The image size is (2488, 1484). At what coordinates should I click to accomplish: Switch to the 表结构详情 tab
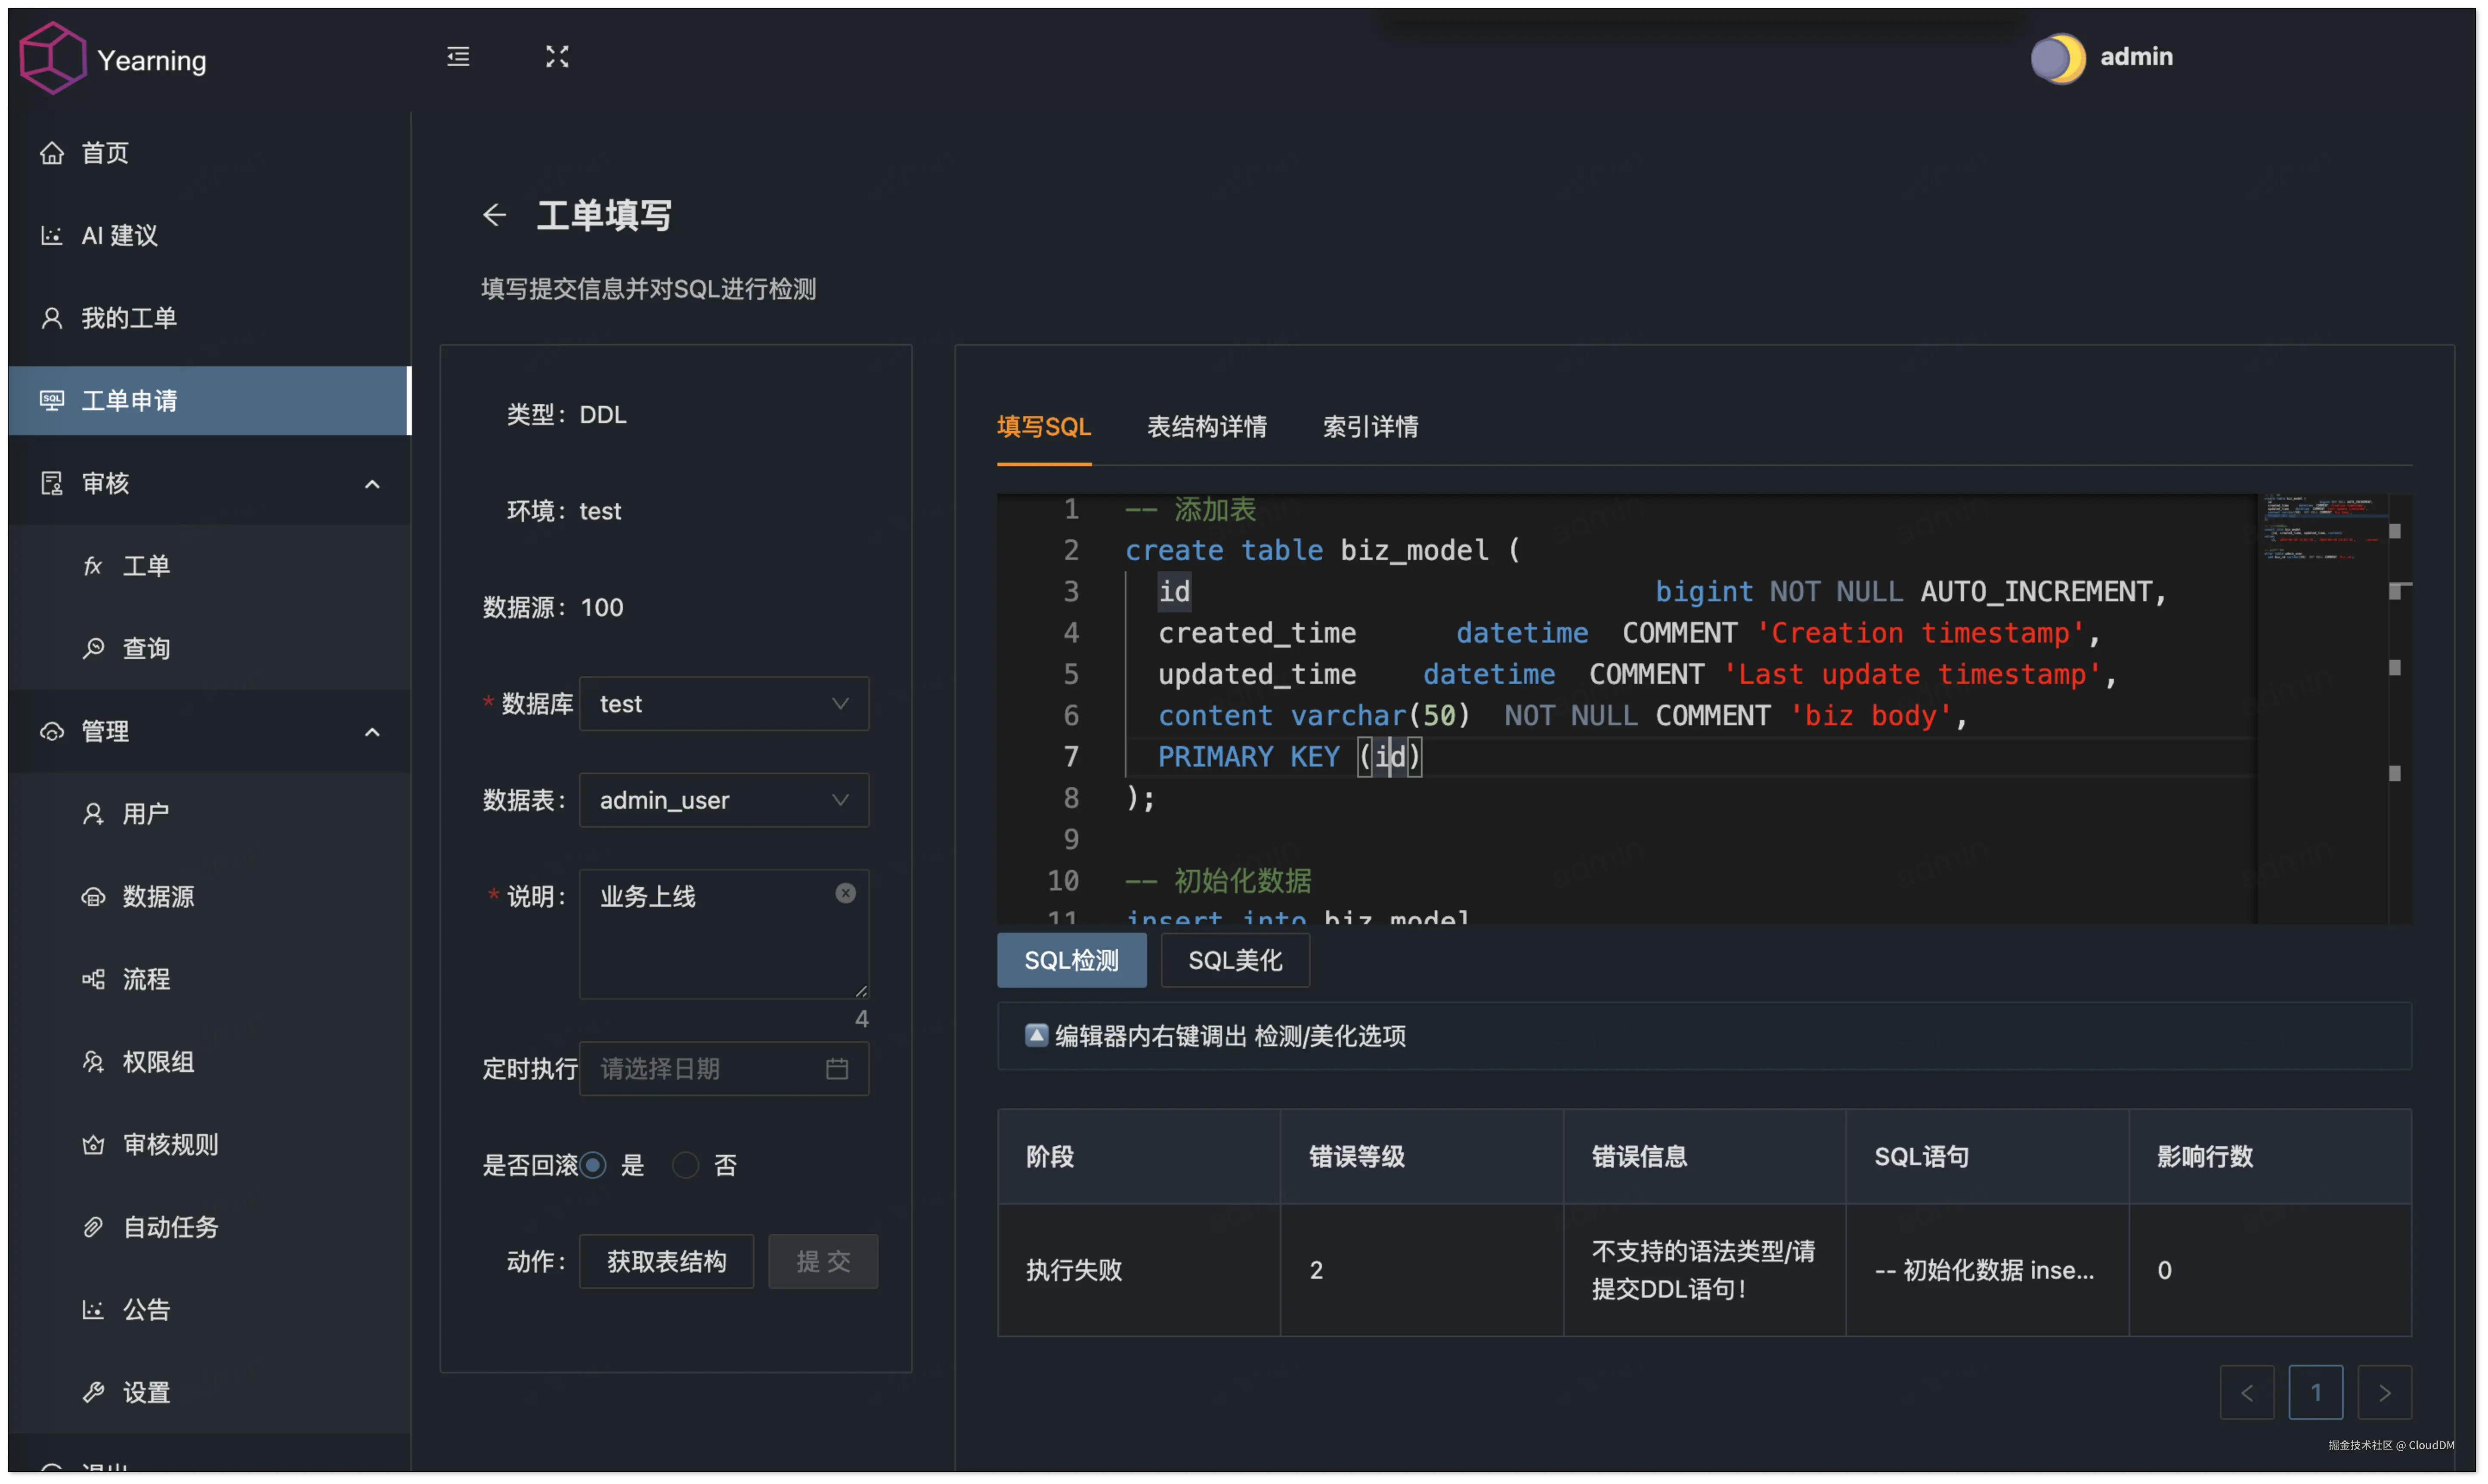(x=1206, y=427)
